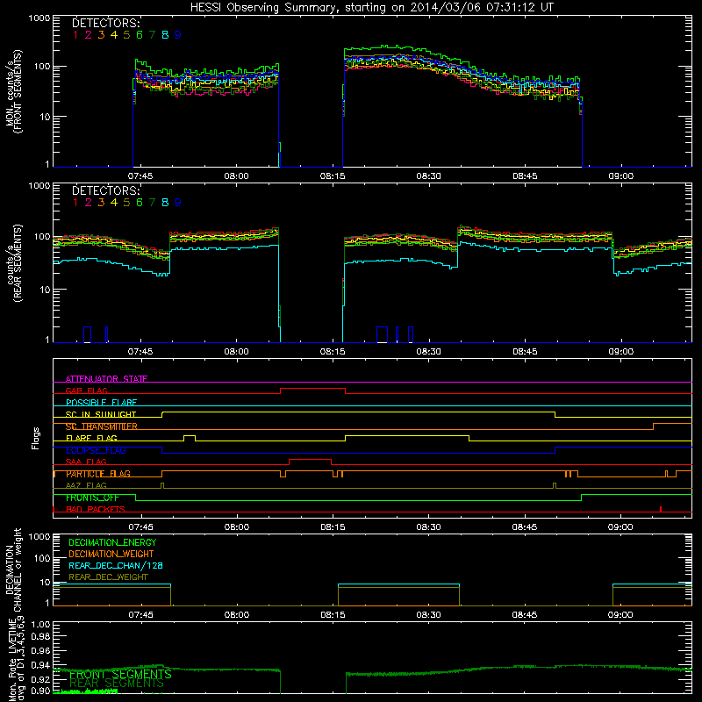This screenshot has width=702, height=702.
Task: Click the REAR_DEC_WEIGHT legend entry
Action: coord(108,577)
